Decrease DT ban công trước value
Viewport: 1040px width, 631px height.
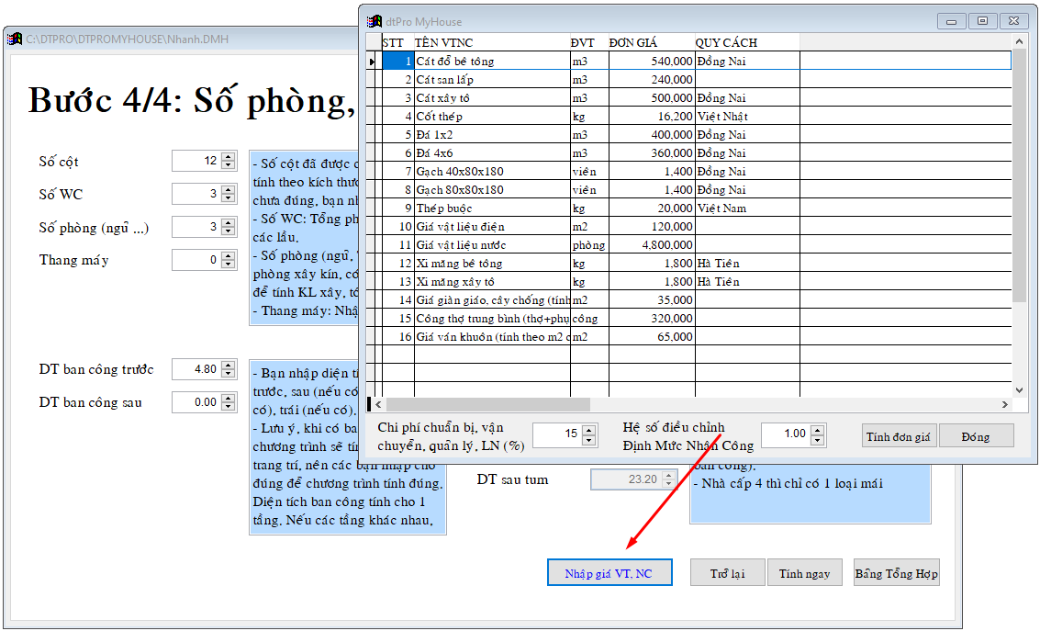(x=229, y=374)
